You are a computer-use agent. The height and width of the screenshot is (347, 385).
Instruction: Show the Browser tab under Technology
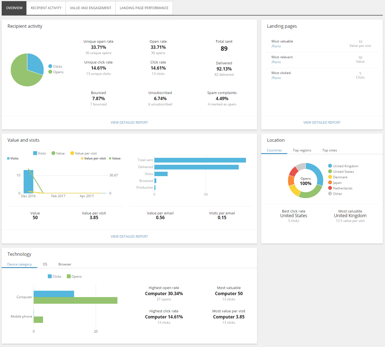point(65,264)
